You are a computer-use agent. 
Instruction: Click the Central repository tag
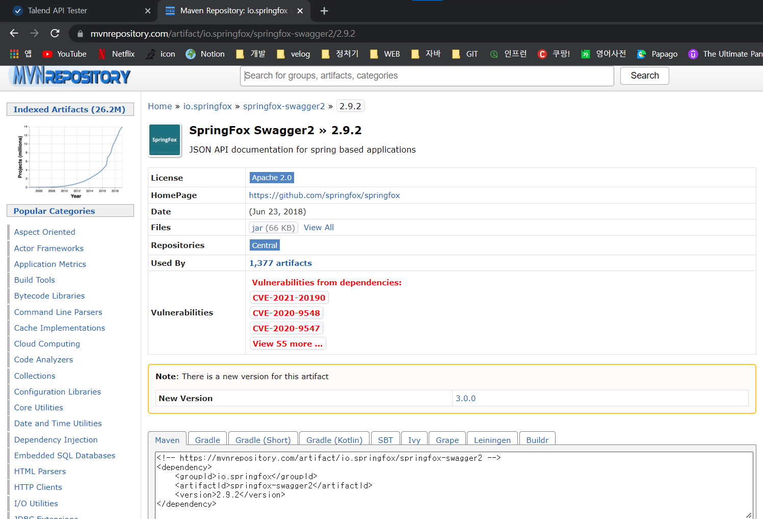(265, 245)
